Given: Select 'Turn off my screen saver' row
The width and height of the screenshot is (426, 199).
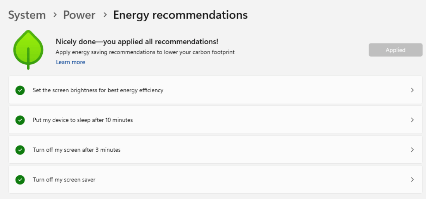Looking at the screenshot, I should (64, 180).
